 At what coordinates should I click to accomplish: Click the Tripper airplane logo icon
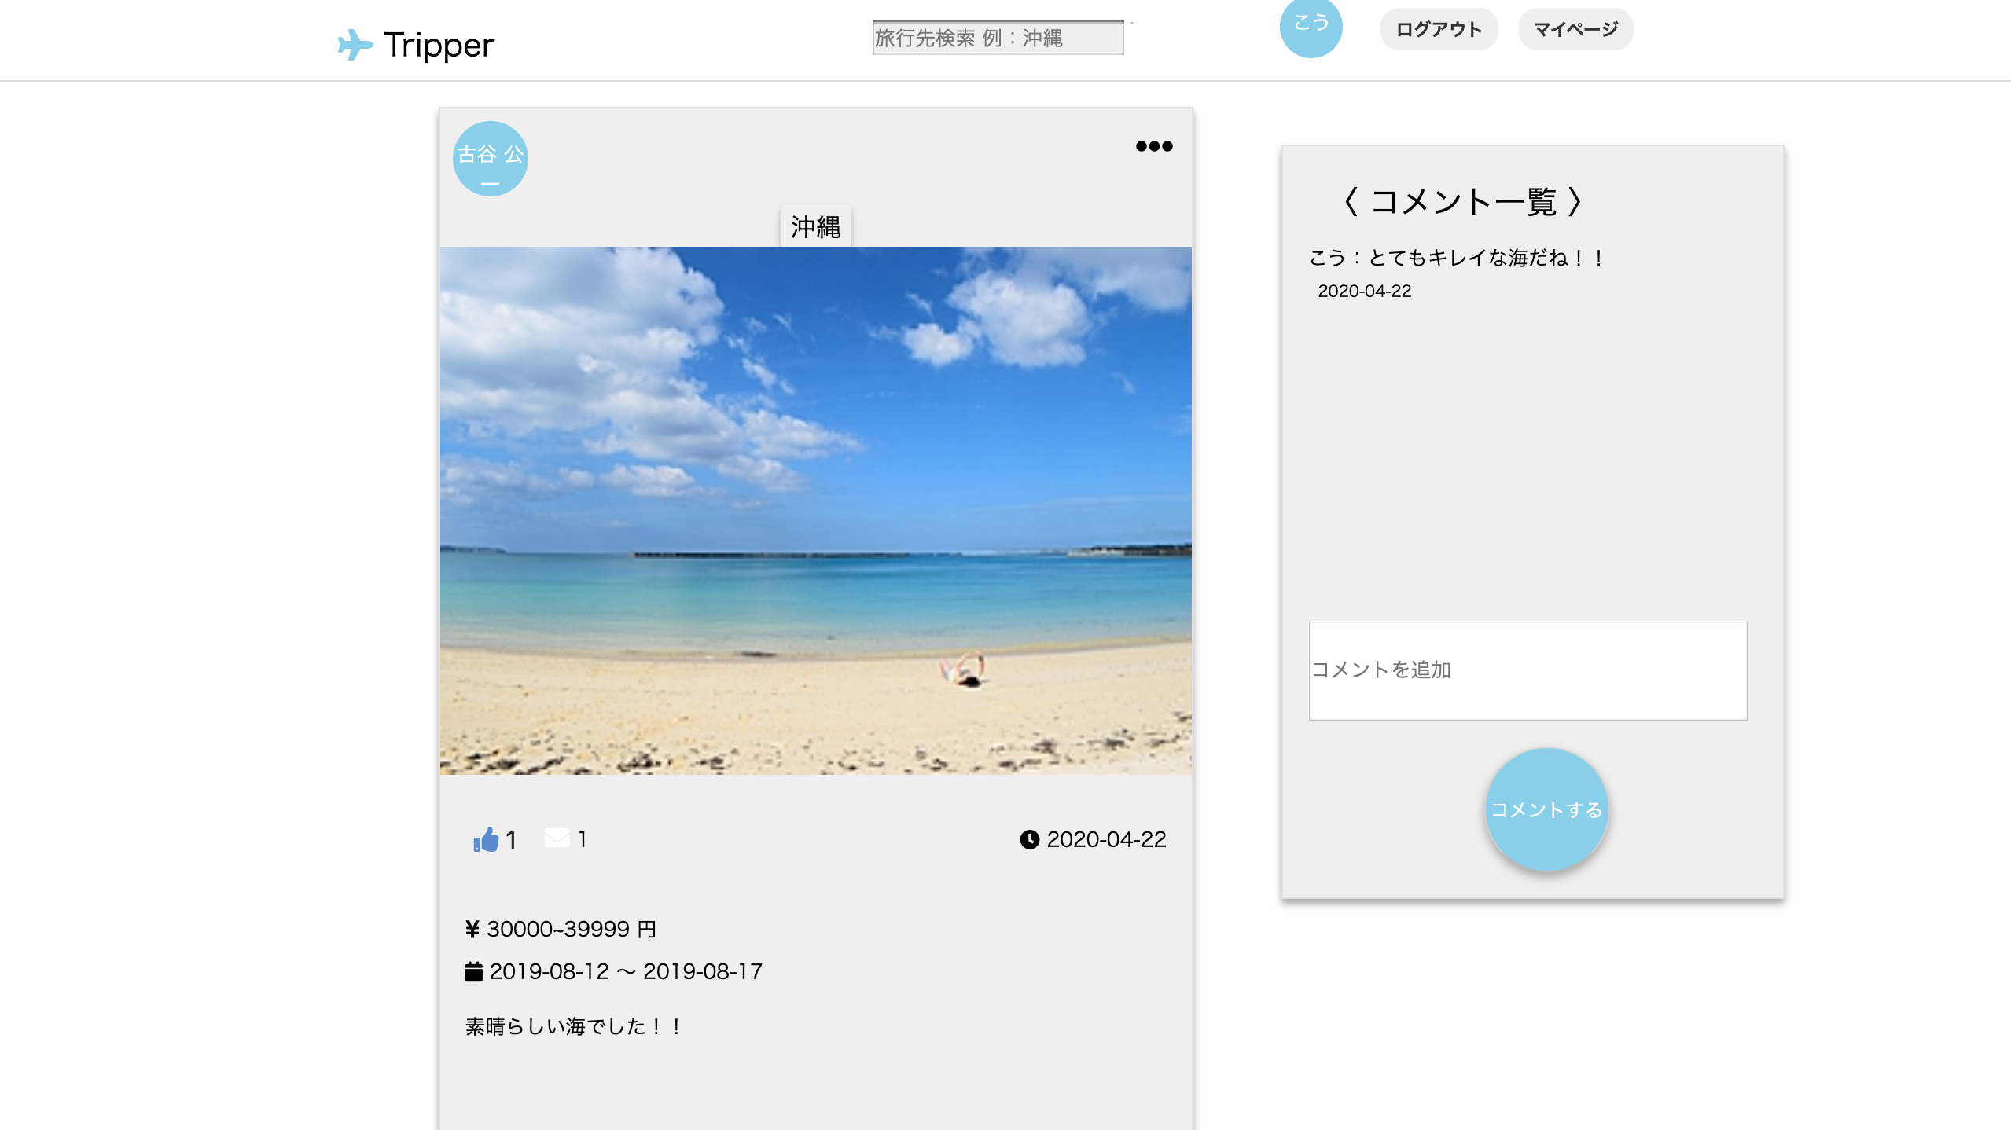pos(355,45)
